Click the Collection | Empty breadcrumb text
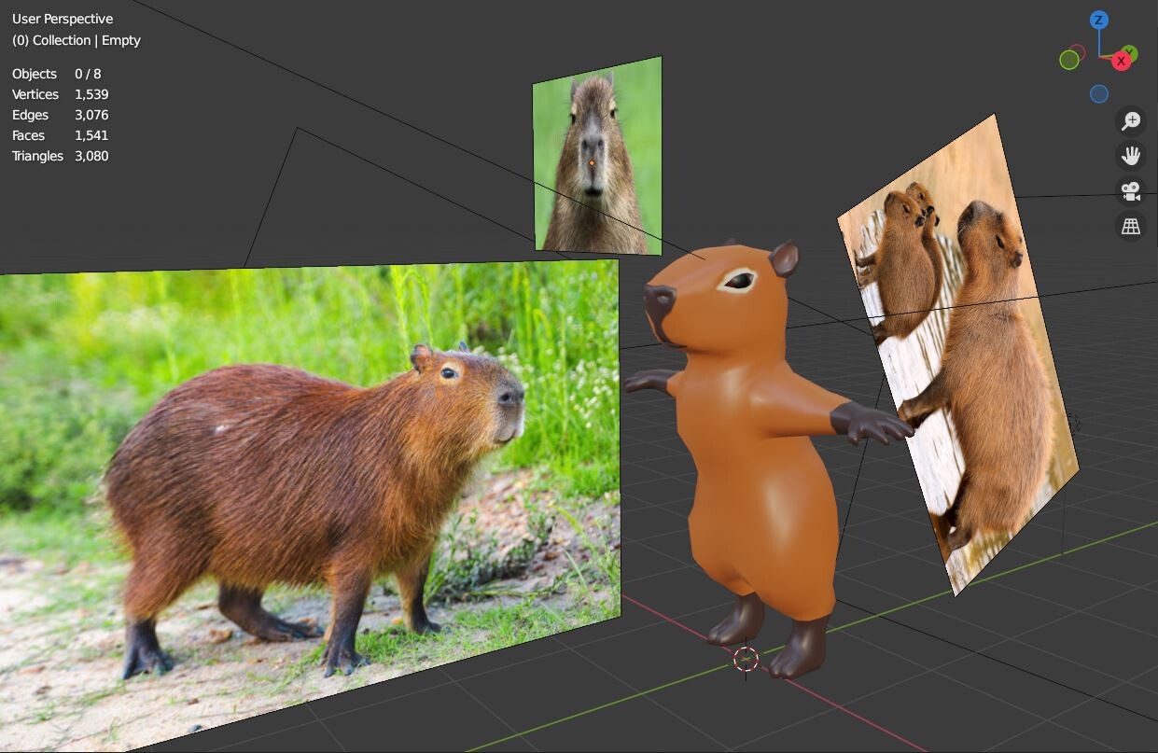This screenshot has height=753, width=1158. tap(77, 40)
